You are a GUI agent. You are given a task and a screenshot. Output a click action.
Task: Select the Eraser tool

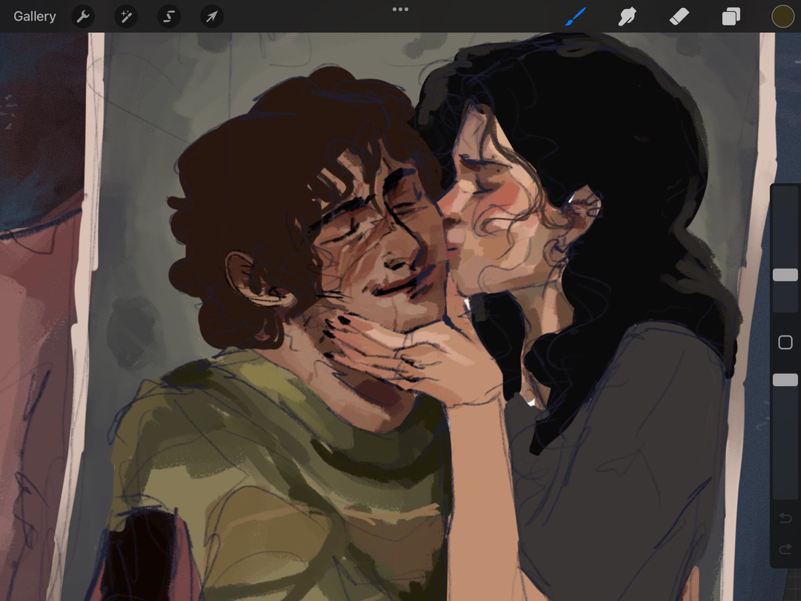679,16
